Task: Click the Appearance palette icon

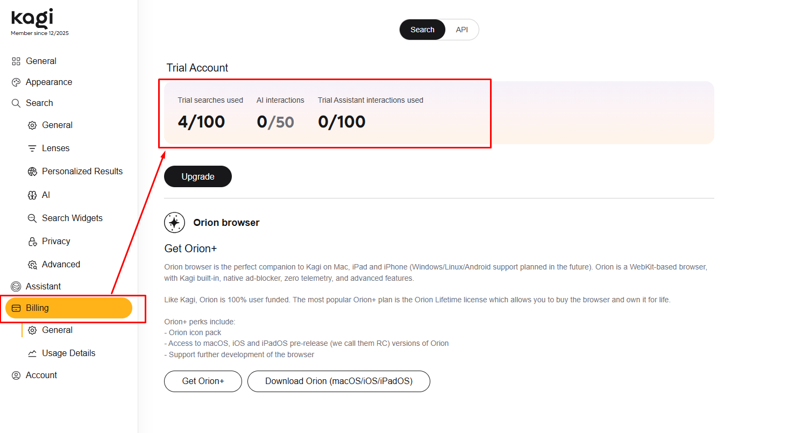Action: (x=16, y=82)
